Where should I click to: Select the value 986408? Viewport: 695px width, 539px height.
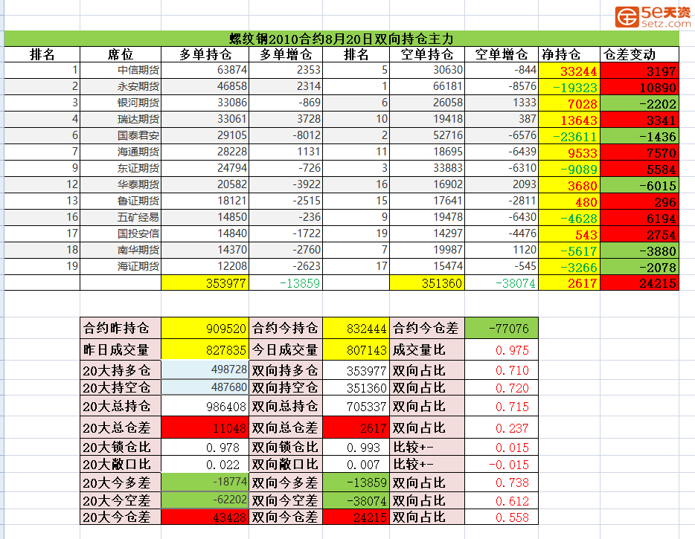click(205, 406)
